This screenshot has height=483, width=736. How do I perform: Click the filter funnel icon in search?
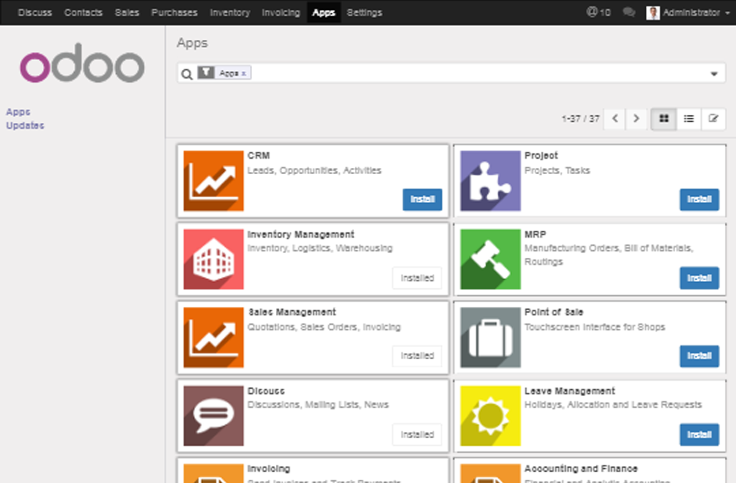coord(206,73)
